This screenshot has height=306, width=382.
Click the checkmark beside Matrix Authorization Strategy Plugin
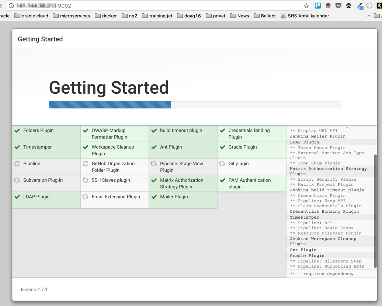pos(154,180)
